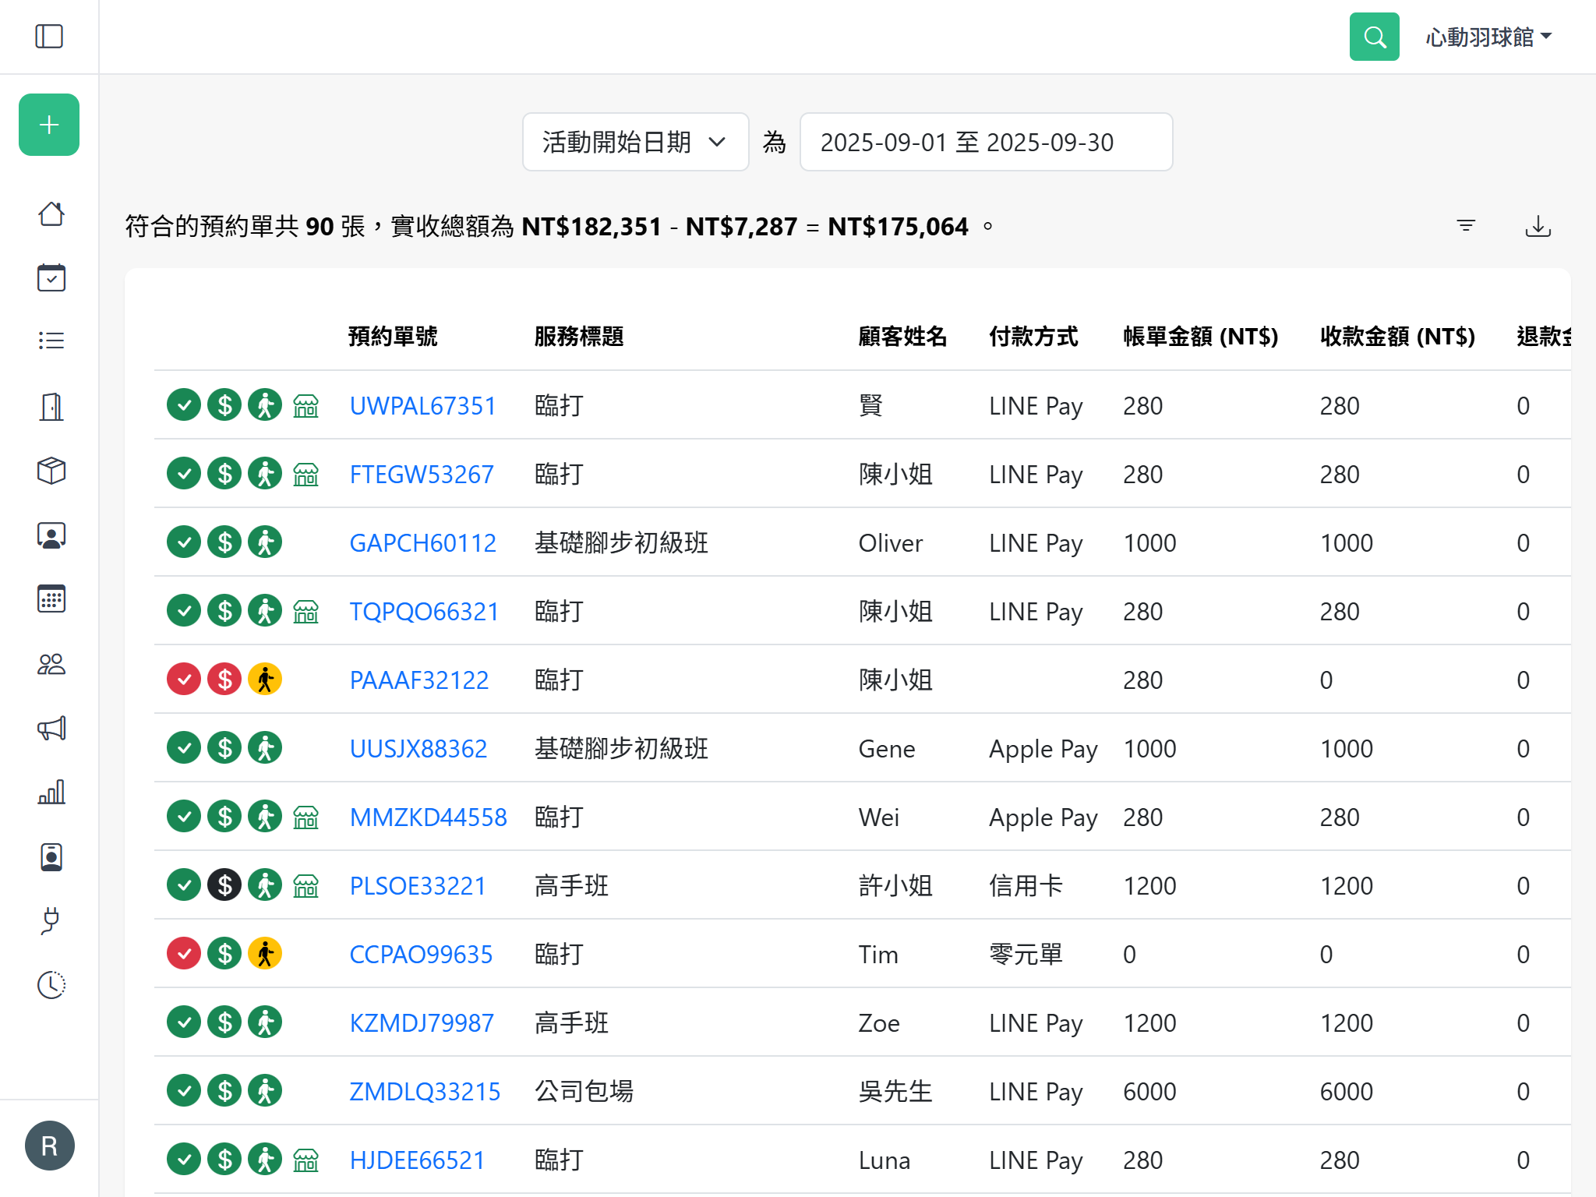Click the 顧客姓名 column header

(902, 337)
